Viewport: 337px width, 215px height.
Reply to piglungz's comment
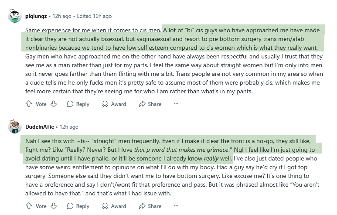point(78,104)
